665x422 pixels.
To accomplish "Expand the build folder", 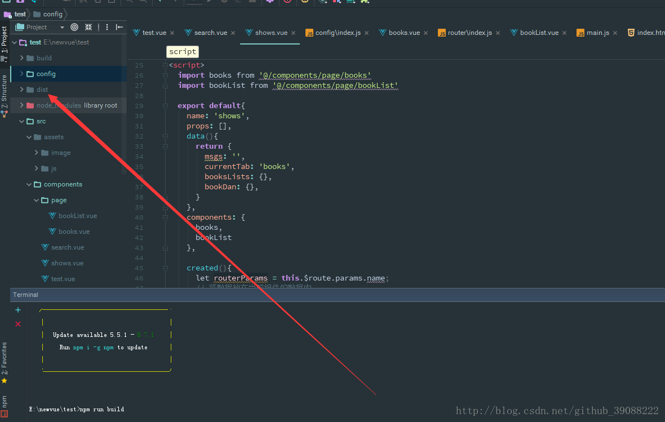I will (22, 58).
